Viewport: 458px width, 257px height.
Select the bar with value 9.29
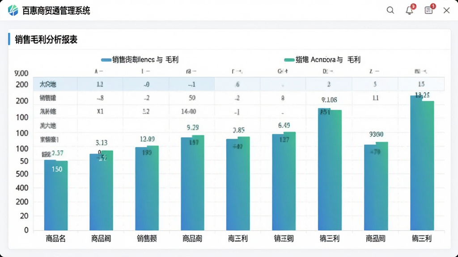click(192, 183)
